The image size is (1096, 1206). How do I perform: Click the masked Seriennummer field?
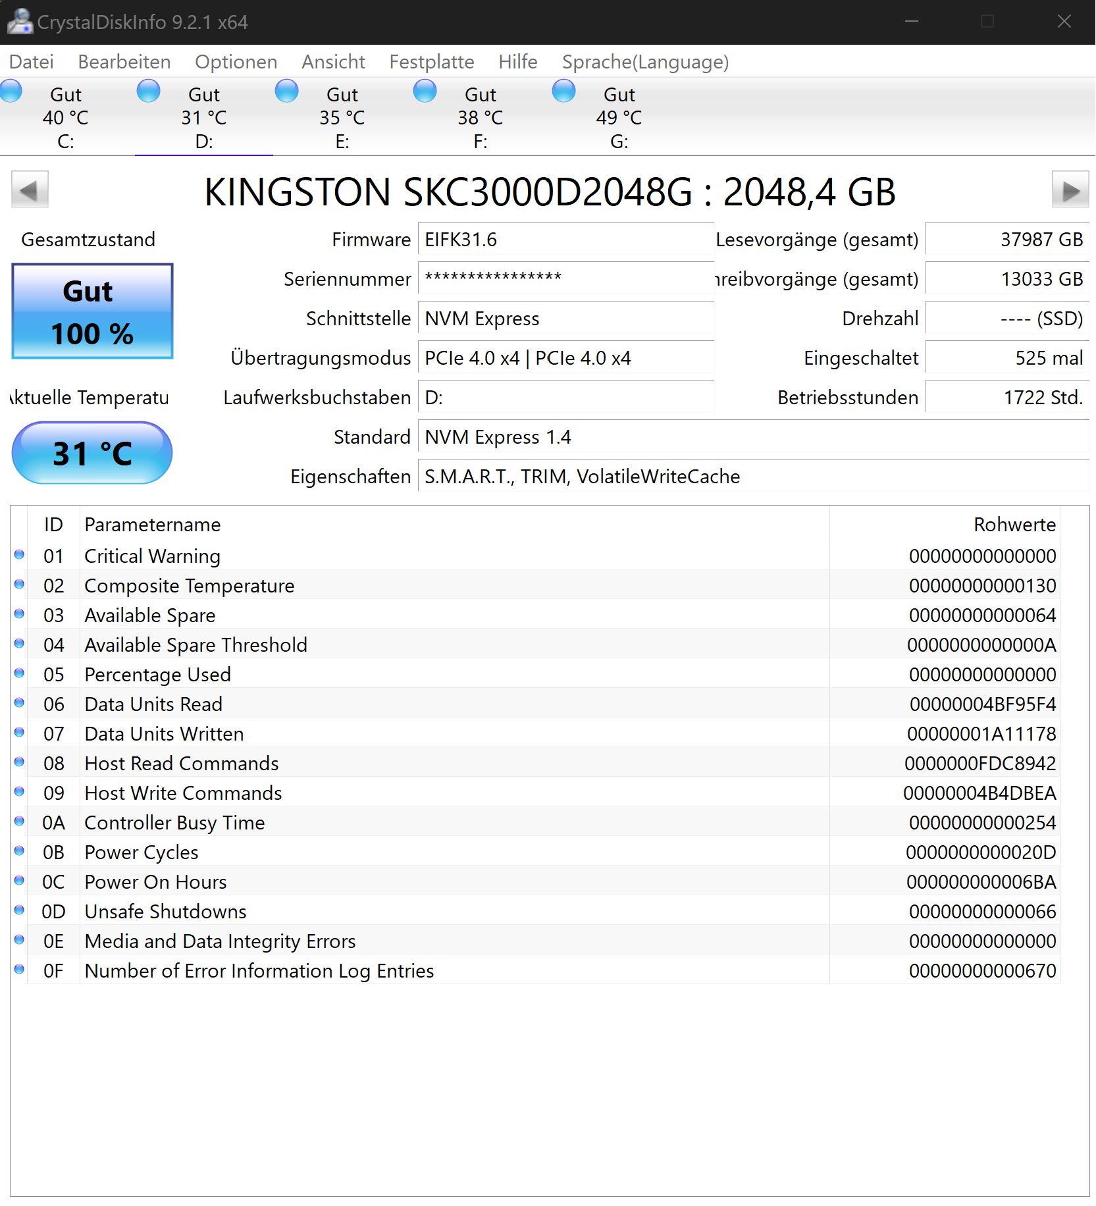point(566,278)
